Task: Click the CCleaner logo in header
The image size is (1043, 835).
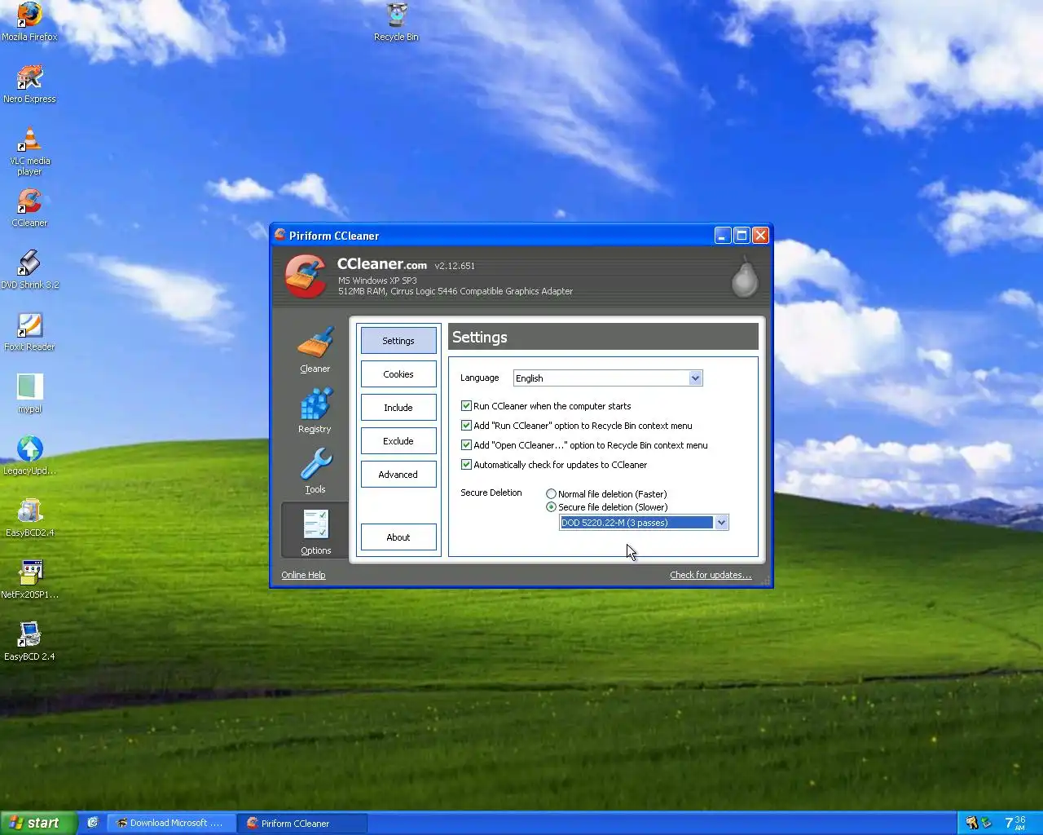Action: (x=306, y=276)
